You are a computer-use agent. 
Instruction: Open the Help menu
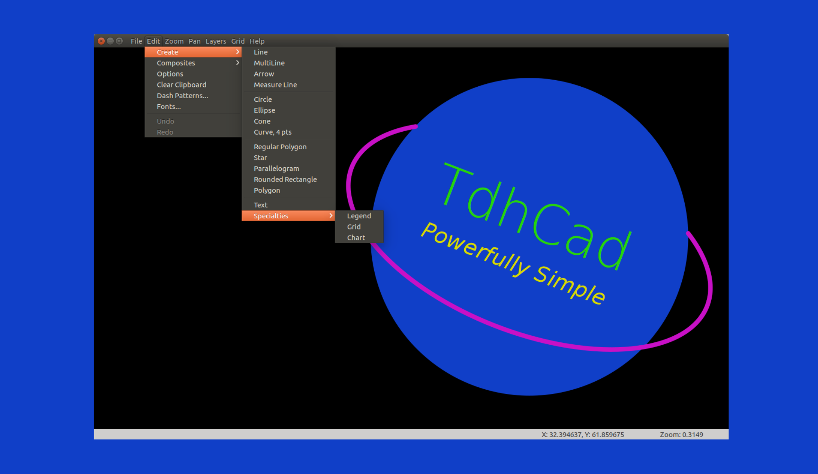click(257, 41)
